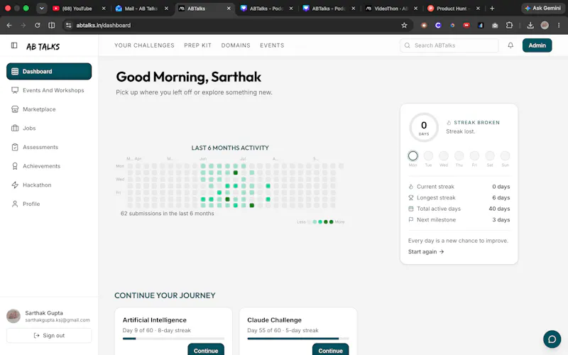Open Assessments from the sidebar

pos(49,147)
